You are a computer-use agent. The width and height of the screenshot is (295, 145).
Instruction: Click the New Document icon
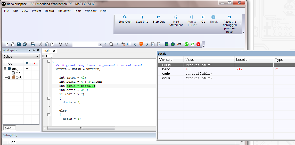click(x=7, y=44)
